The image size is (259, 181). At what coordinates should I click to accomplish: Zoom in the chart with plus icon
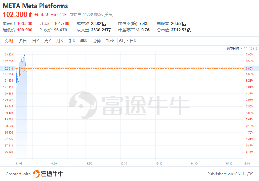point(255,49)
